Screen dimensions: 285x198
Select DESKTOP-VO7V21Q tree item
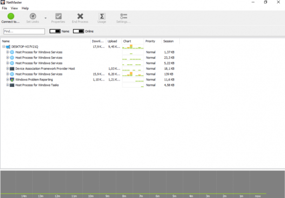tap(25, 47)
